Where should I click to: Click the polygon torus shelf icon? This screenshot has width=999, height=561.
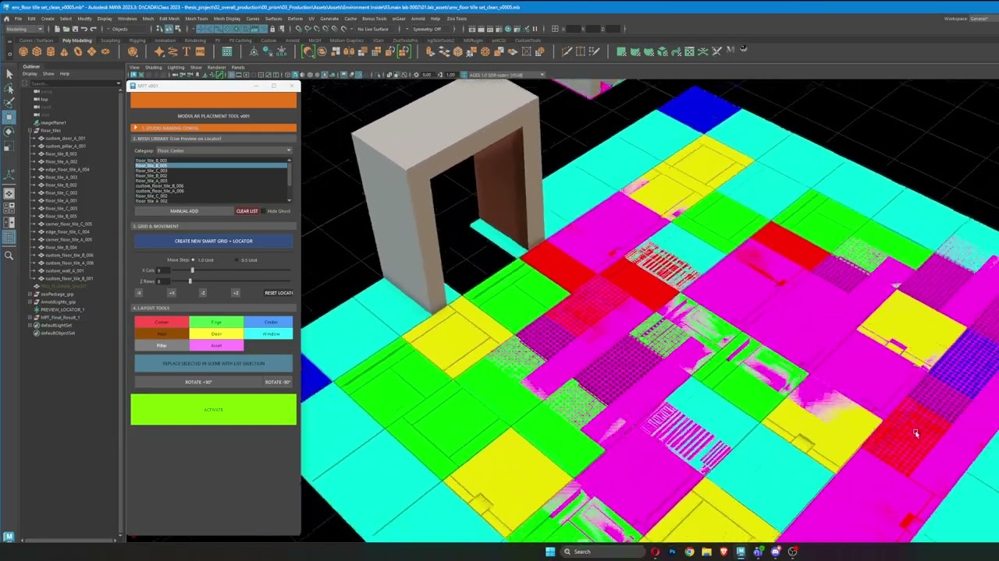click(78, 51)
